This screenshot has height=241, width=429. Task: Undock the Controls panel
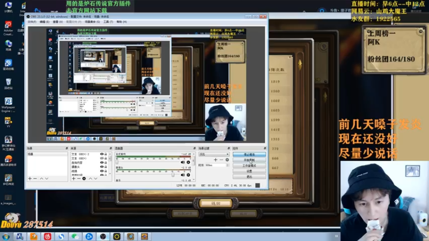(x=264, y=148)
